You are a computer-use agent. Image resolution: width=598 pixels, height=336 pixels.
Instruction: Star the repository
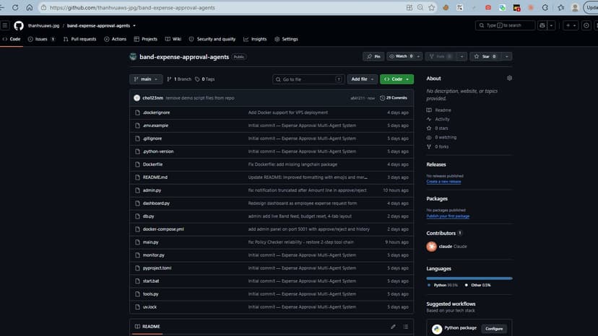pyautogui.click(x=485, y=56)
